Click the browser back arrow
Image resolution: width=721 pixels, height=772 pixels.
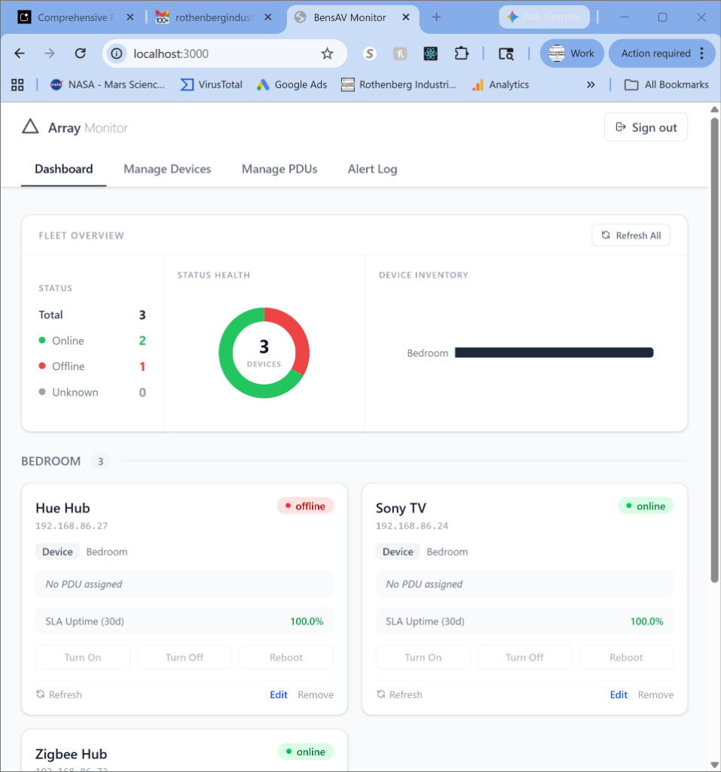point(20,54)
